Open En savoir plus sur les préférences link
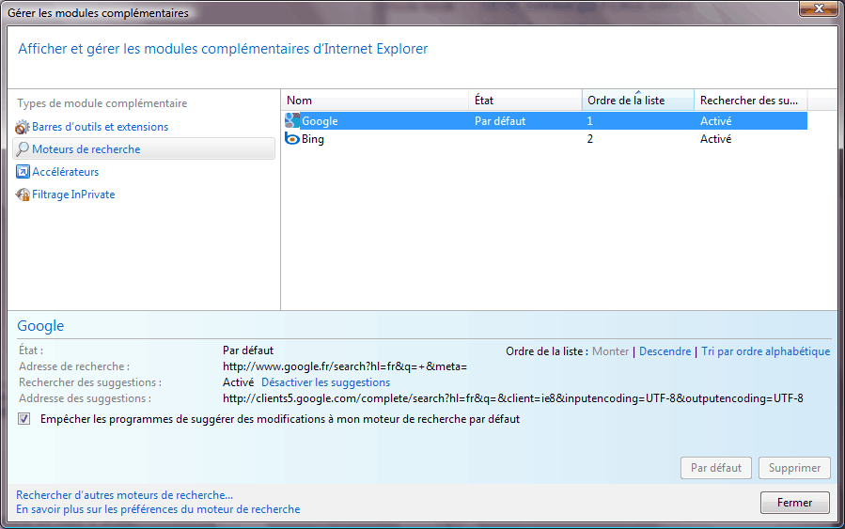Screen dimensions: 845x529 pos(158,509)
